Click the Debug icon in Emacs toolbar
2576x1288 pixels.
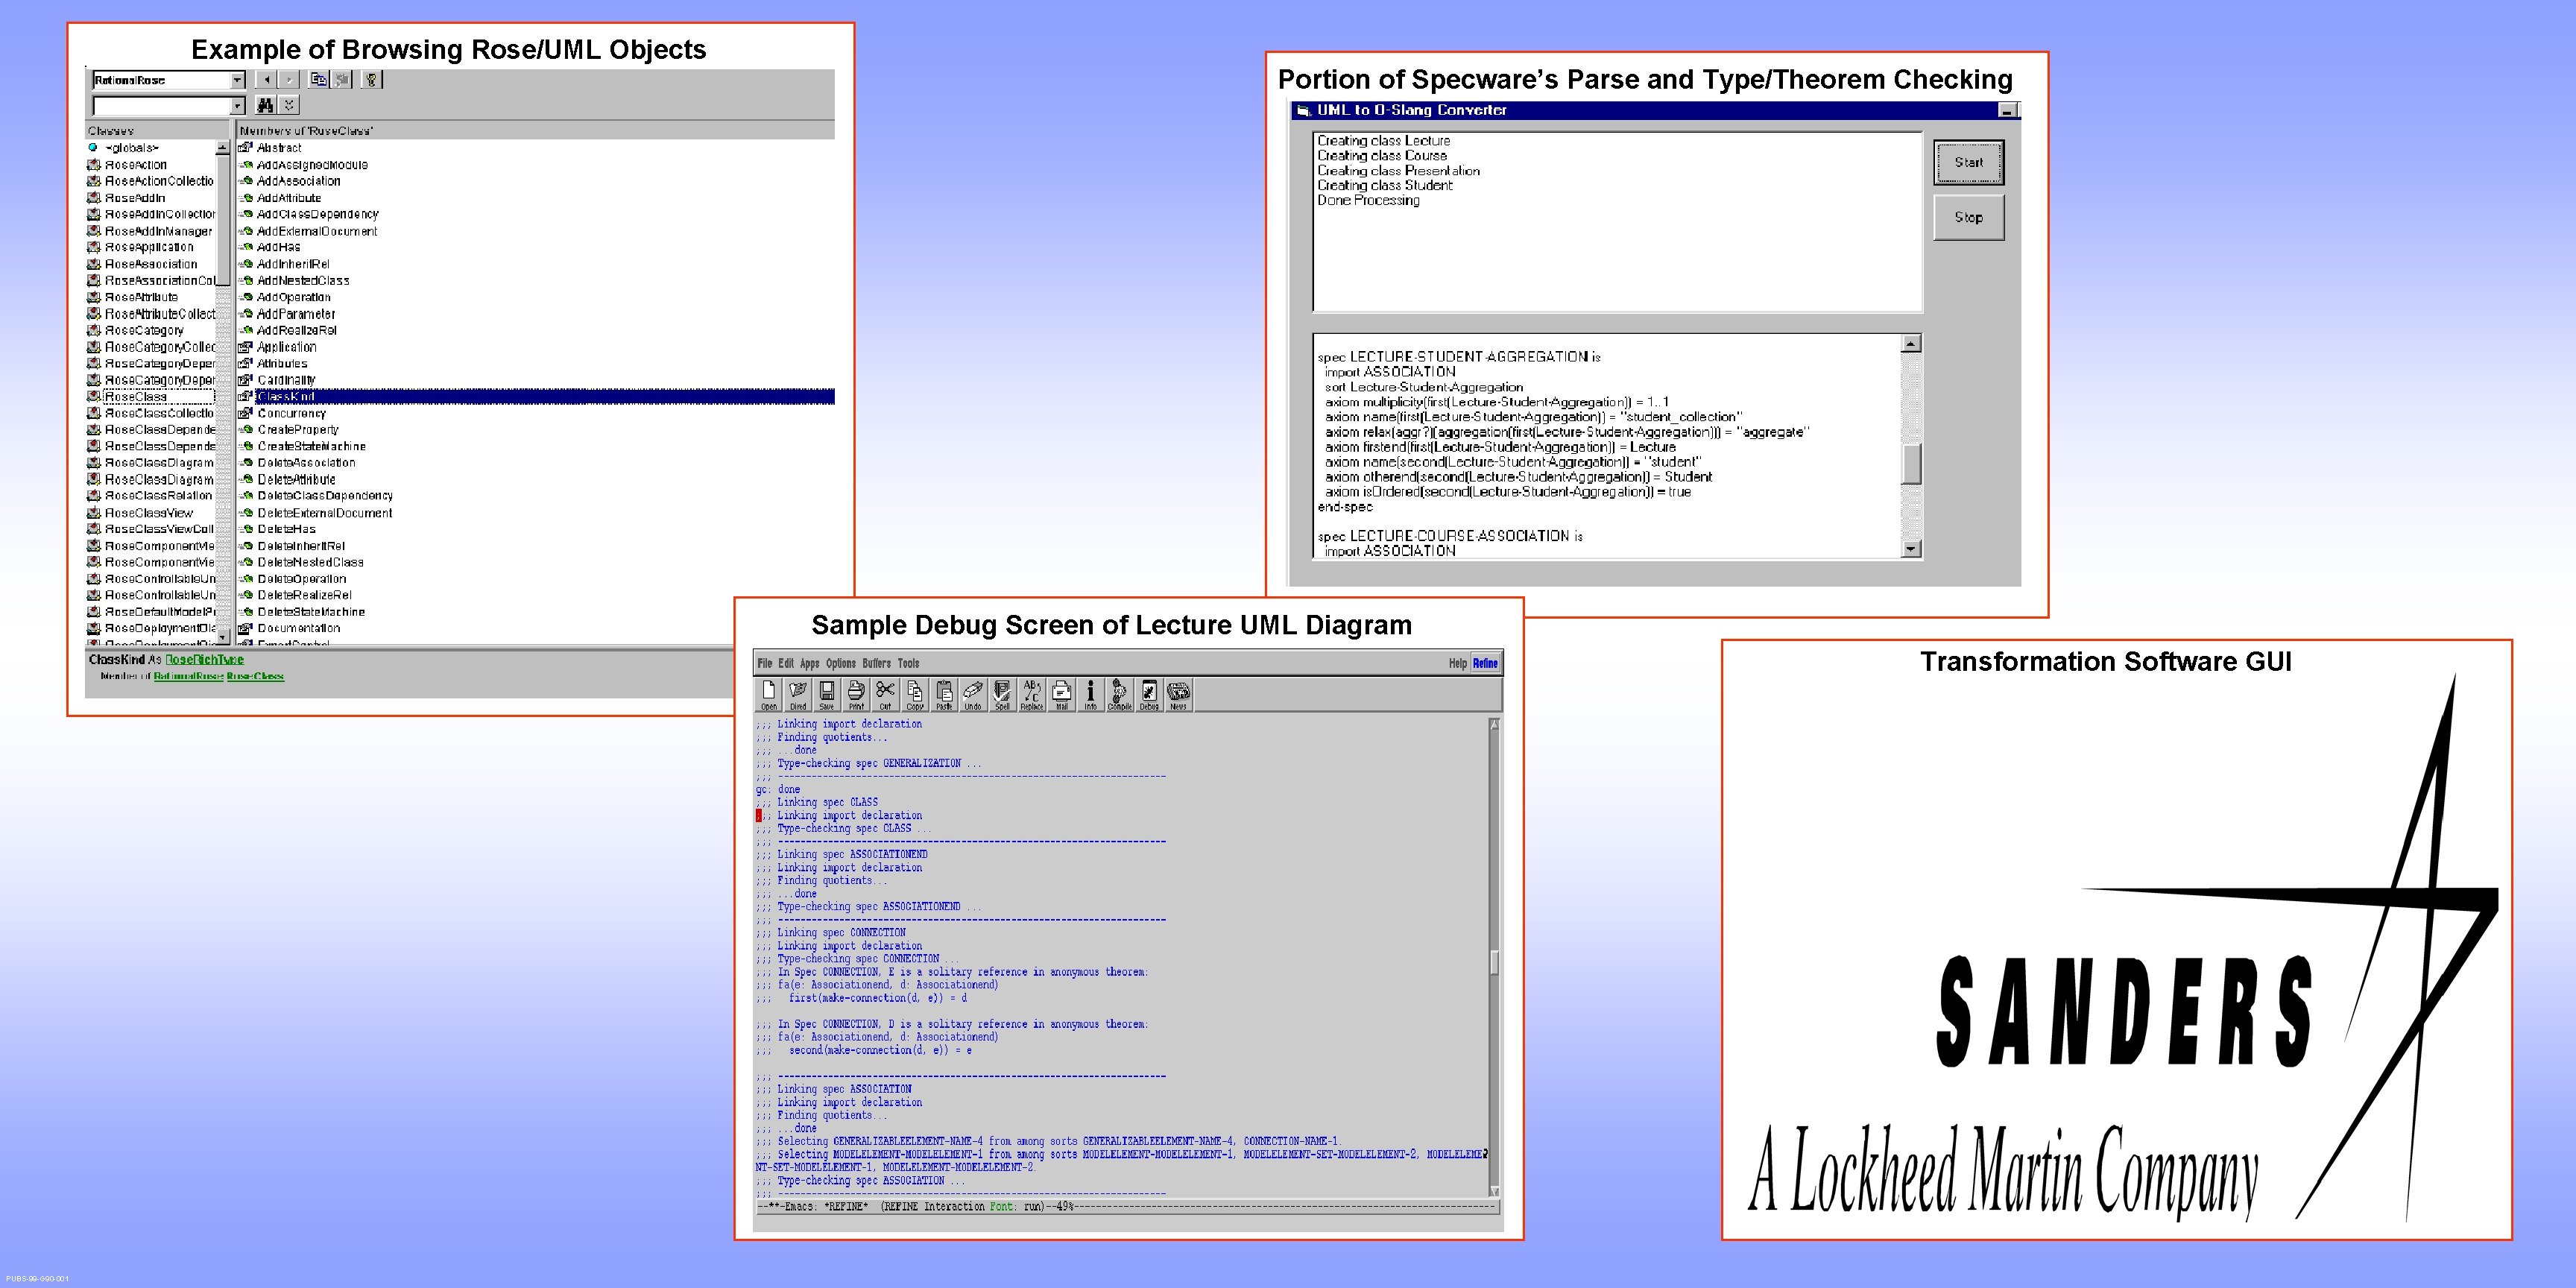[1149, 693]
